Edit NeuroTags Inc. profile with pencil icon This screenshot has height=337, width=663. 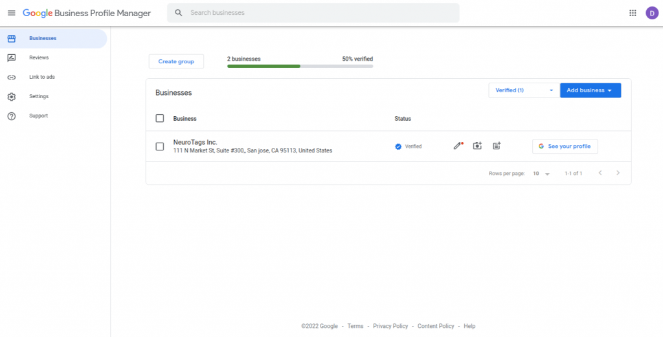pos(458,146)
